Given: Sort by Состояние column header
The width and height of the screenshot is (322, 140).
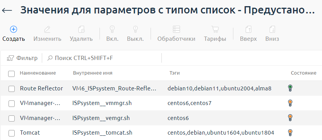Looking at the screenshot, I should [x=303, y=73].
